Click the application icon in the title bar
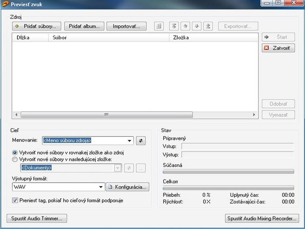Viewport: 305px width, 229px height. [5, 4]
